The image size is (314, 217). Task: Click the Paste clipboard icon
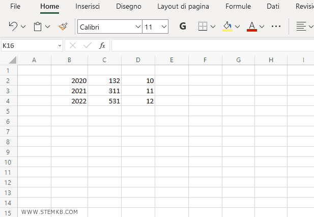click(38, 26)
